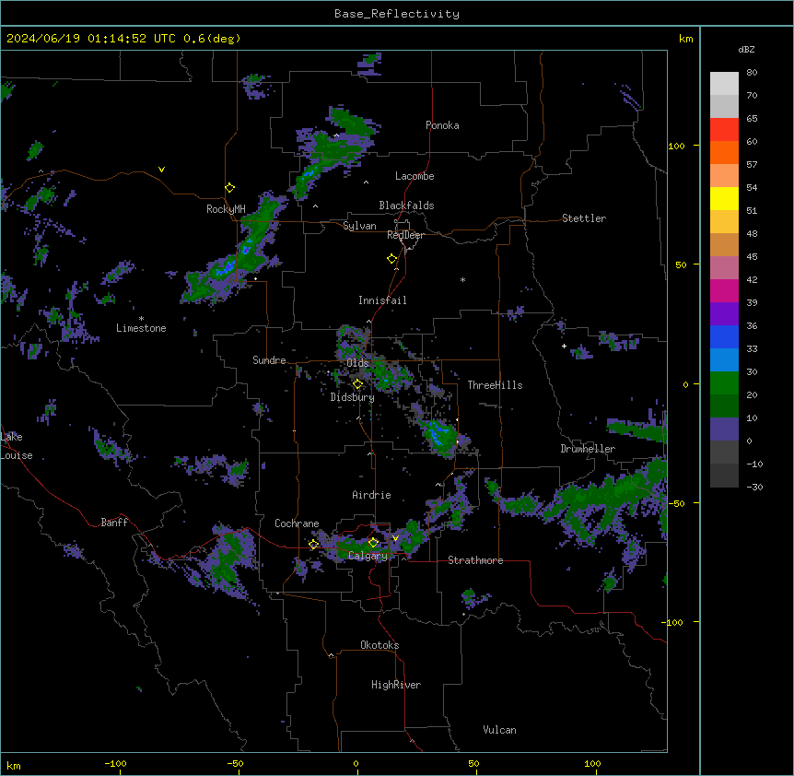Click the HighRiver label
Screen dimensions: 794x776
[396, 685]
